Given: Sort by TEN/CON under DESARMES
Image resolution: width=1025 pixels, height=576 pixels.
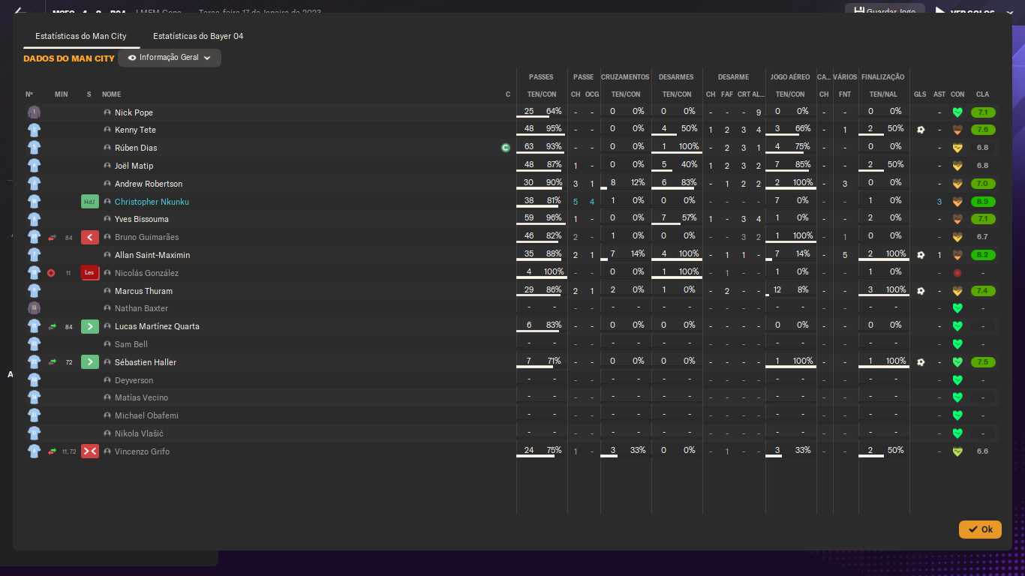Looking at the screenshot, I should 677,94.
